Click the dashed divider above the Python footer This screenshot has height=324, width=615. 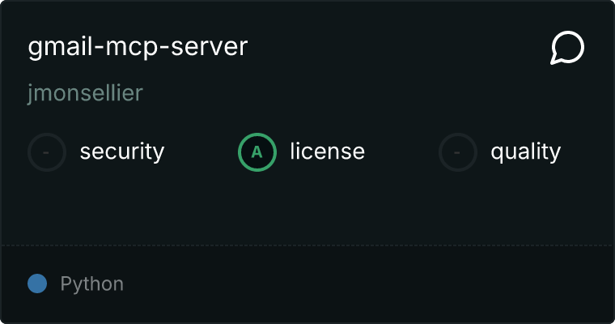(307, 245)
